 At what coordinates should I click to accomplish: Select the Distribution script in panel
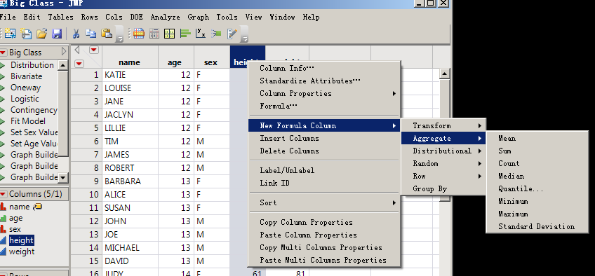(x=32, y=65)
